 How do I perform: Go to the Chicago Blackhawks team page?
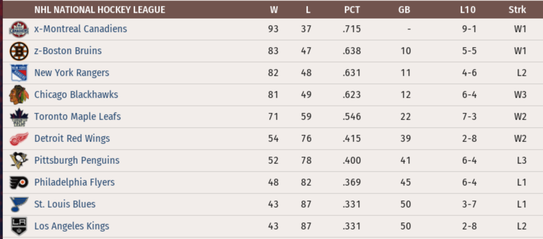pos(76,95)
